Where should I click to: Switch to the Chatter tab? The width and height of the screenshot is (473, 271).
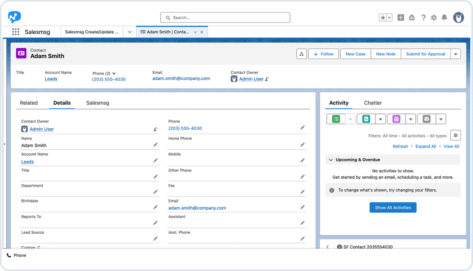tap(373, 103)
